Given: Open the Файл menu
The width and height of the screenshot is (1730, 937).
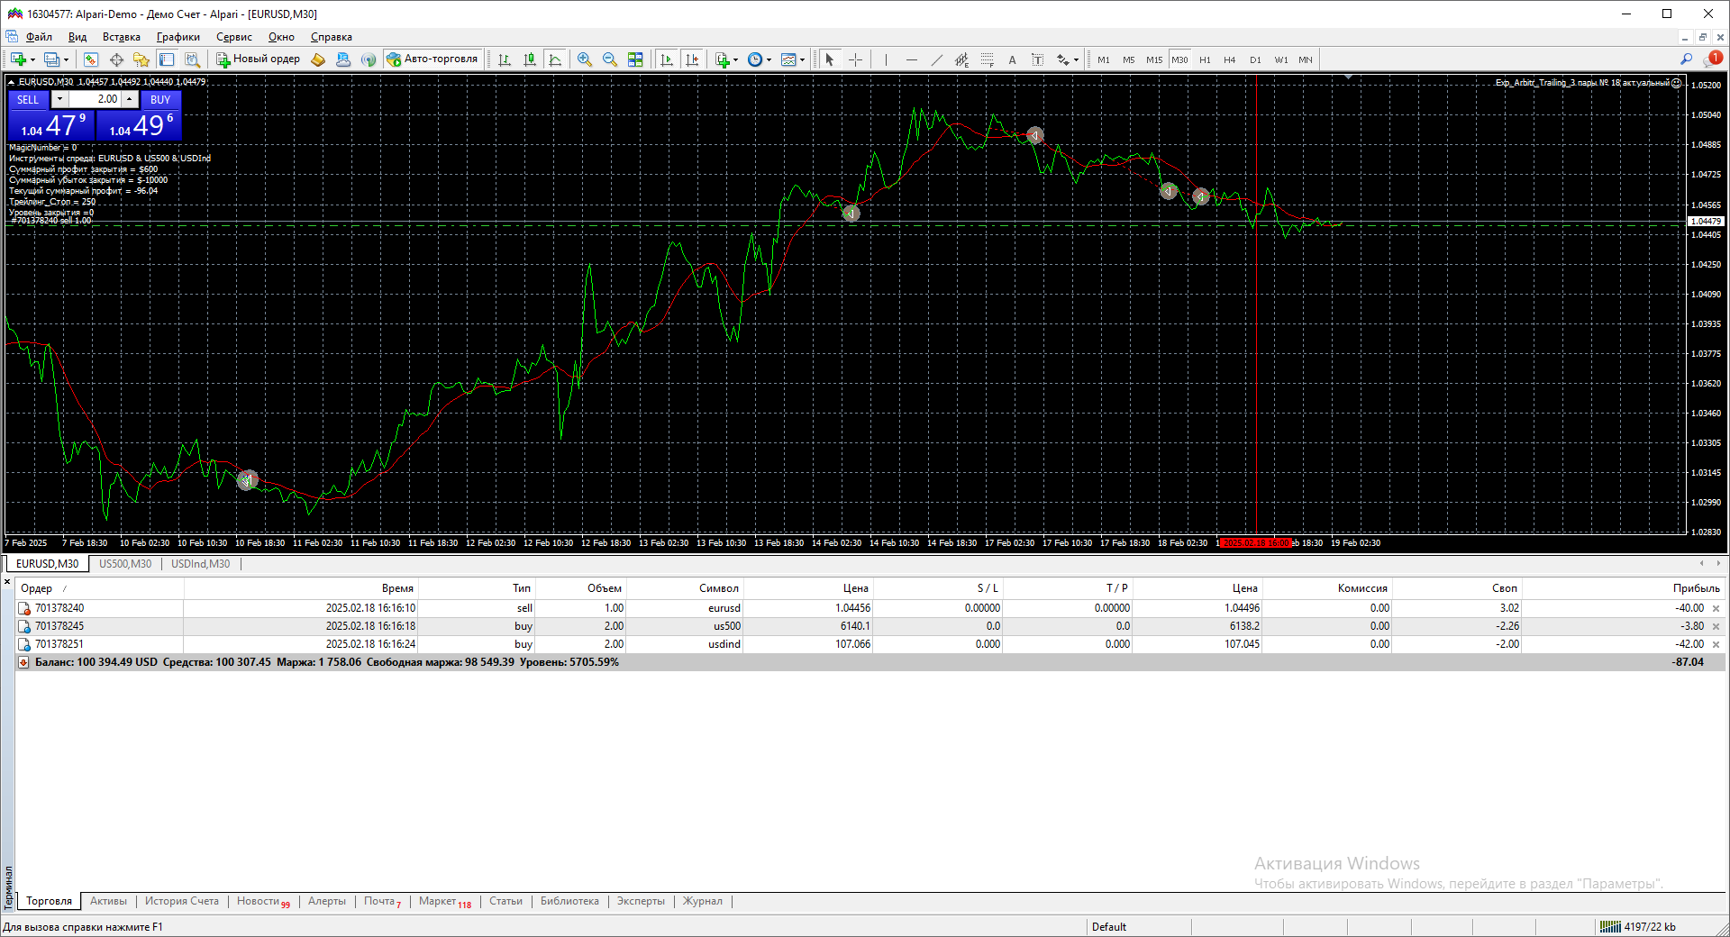Looking at the screenshot, I should coord(39,37).
